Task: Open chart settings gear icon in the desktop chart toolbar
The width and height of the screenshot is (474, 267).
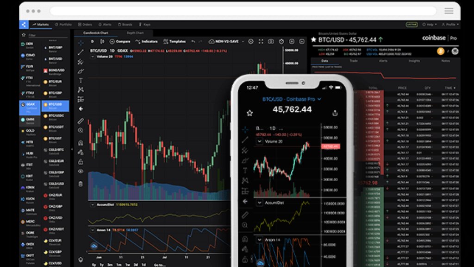Action: [x=250, y=41]
